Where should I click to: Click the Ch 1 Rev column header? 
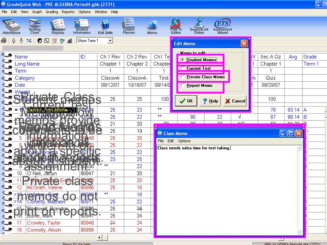[110, 57]
